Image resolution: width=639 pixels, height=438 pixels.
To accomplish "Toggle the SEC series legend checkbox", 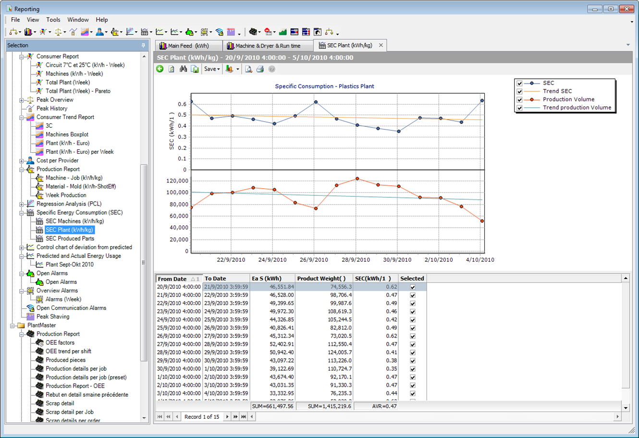I will click(519, 83).
